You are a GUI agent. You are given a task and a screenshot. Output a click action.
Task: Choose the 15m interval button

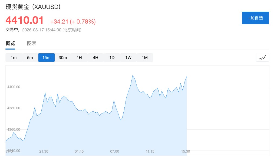click(47, 57)
